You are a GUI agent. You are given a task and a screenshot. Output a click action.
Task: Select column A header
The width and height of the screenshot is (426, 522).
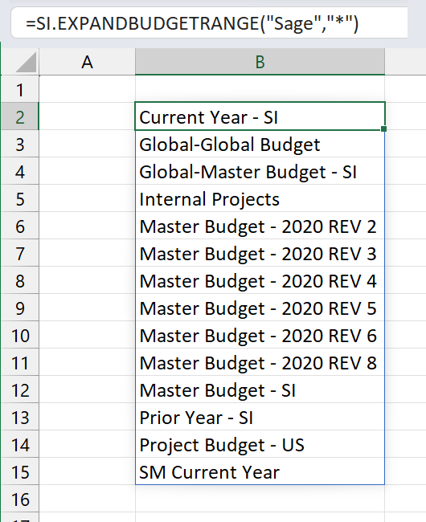click(x=88, y=62)
